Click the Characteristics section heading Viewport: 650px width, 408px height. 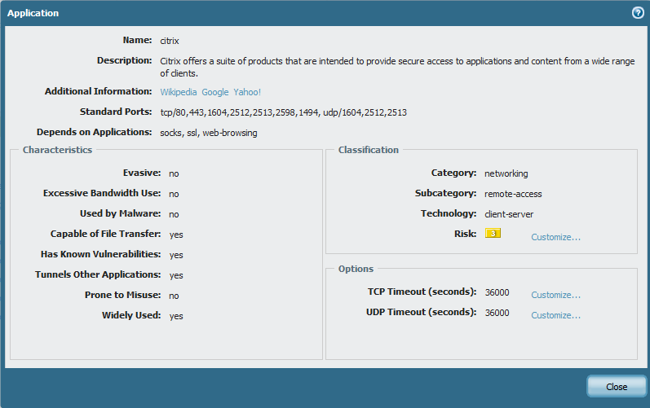[x=57, y=150]
